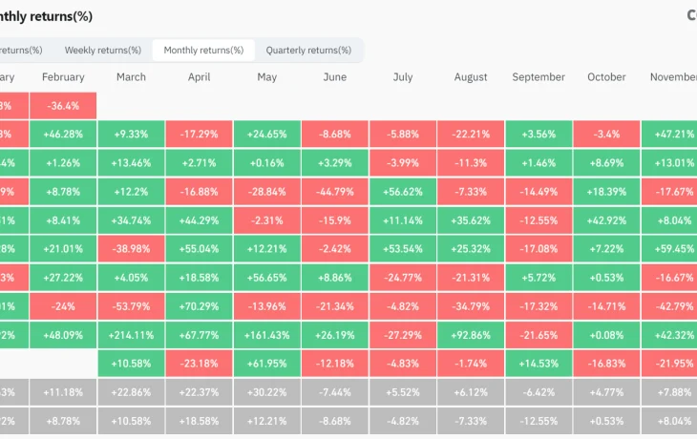Click the August column header

(471, 77)
